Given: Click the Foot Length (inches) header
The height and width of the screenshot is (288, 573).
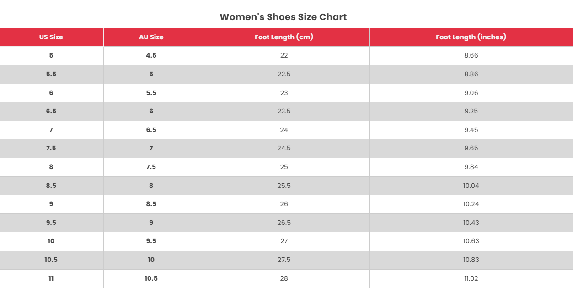Looking at the screenshot, I should pos(471,37).
